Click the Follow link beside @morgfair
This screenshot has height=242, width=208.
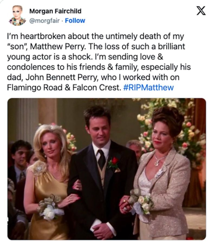[x=75, y=21]
